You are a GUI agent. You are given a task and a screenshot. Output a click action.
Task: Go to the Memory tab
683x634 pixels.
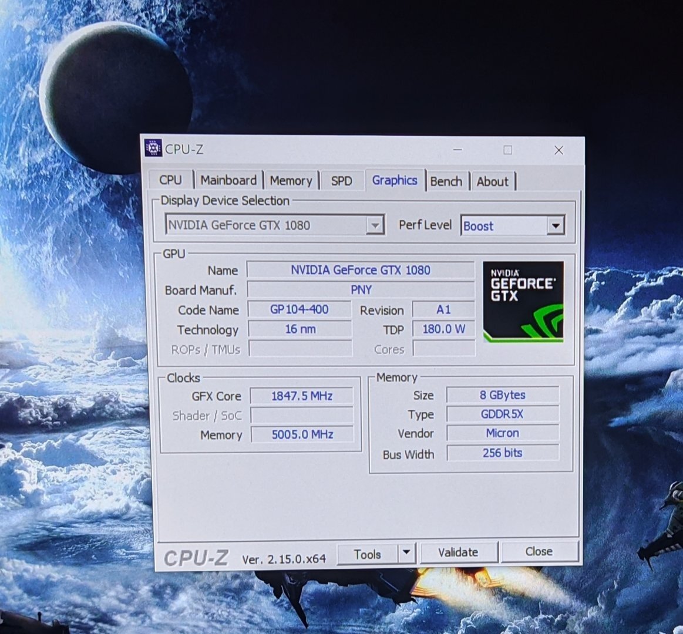tap(291, 181)
